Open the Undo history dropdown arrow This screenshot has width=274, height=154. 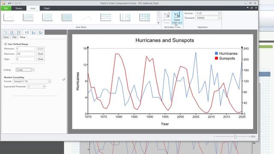[13, 3]
